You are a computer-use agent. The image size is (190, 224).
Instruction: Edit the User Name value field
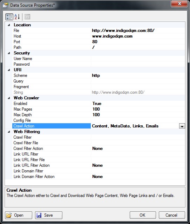pos(138,59)
